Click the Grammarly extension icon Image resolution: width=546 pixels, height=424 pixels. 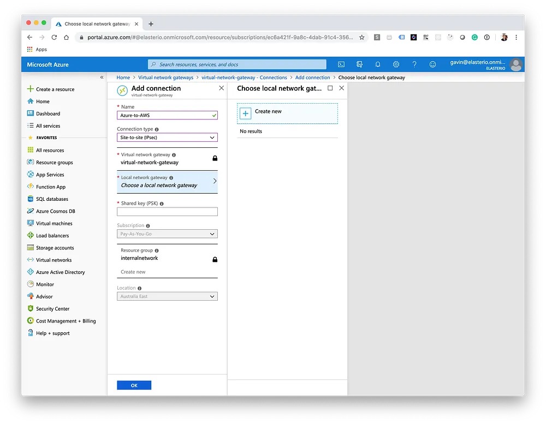tap(474, 37)
